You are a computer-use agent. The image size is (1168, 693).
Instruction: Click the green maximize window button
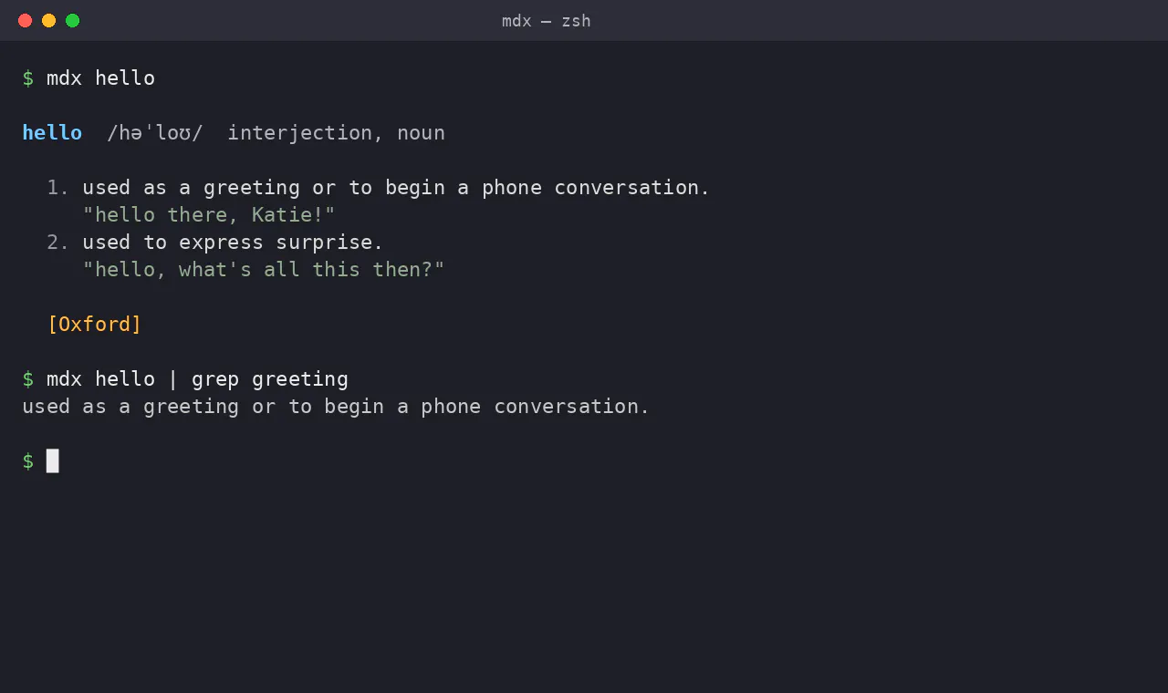pyautogui.click(x=72, y=20)
